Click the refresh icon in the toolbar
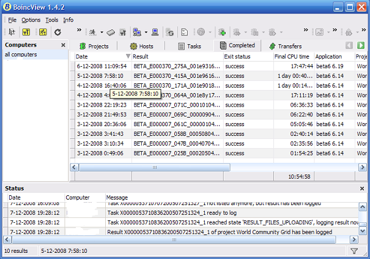 pos(57,32)
